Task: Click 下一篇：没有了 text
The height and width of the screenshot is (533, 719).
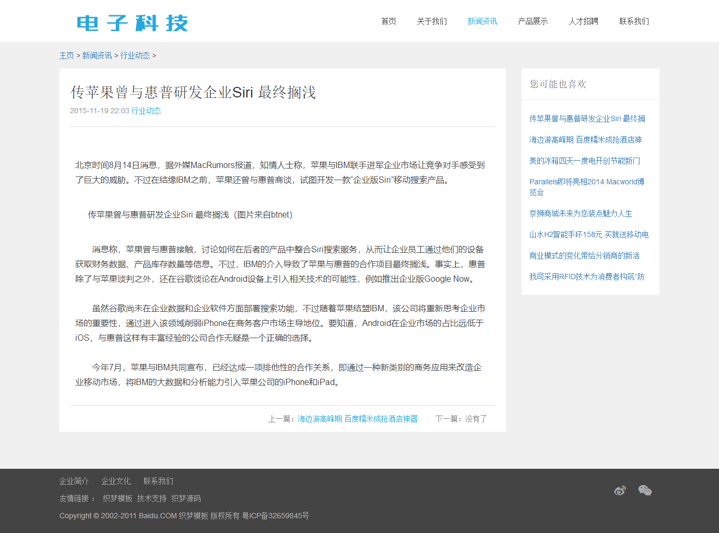Action: (462, 419)
